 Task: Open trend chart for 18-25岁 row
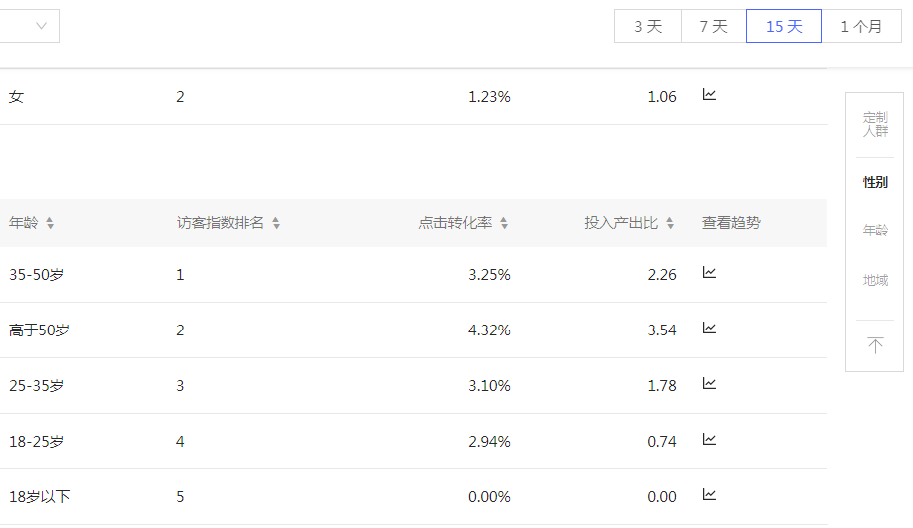[x=709, y=440]
